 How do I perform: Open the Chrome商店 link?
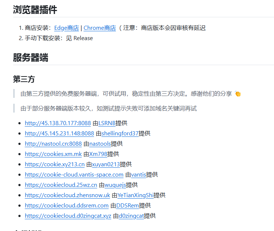coord(100,28)
